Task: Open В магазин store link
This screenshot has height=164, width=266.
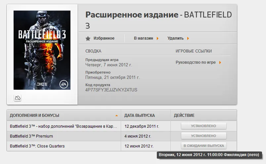Action: pyautogui.click(x=143, y=38)
